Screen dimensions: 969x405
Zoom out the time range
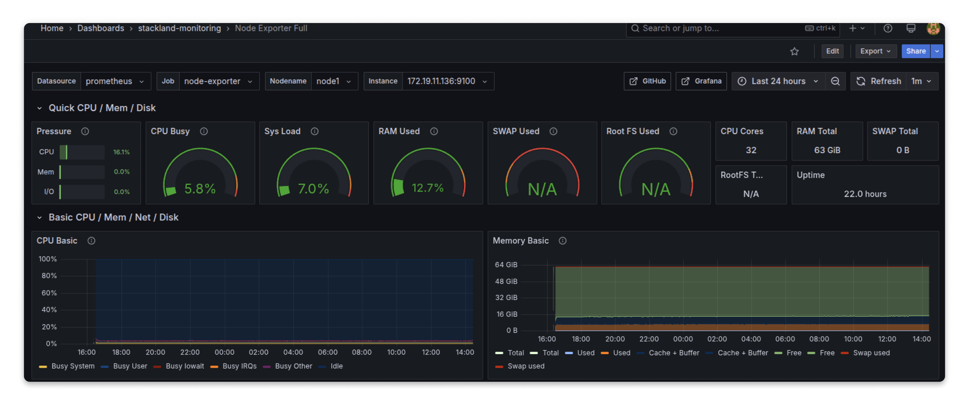(835, 81)
